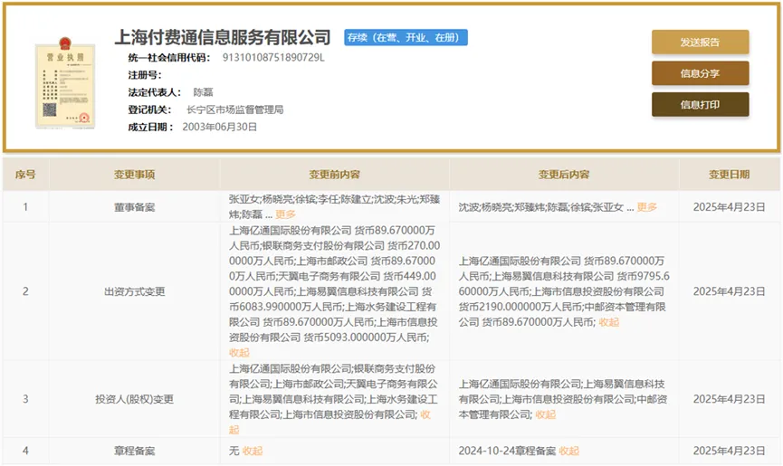
Task: Click the 变更日期 column header
Action: tap(729, 175)
